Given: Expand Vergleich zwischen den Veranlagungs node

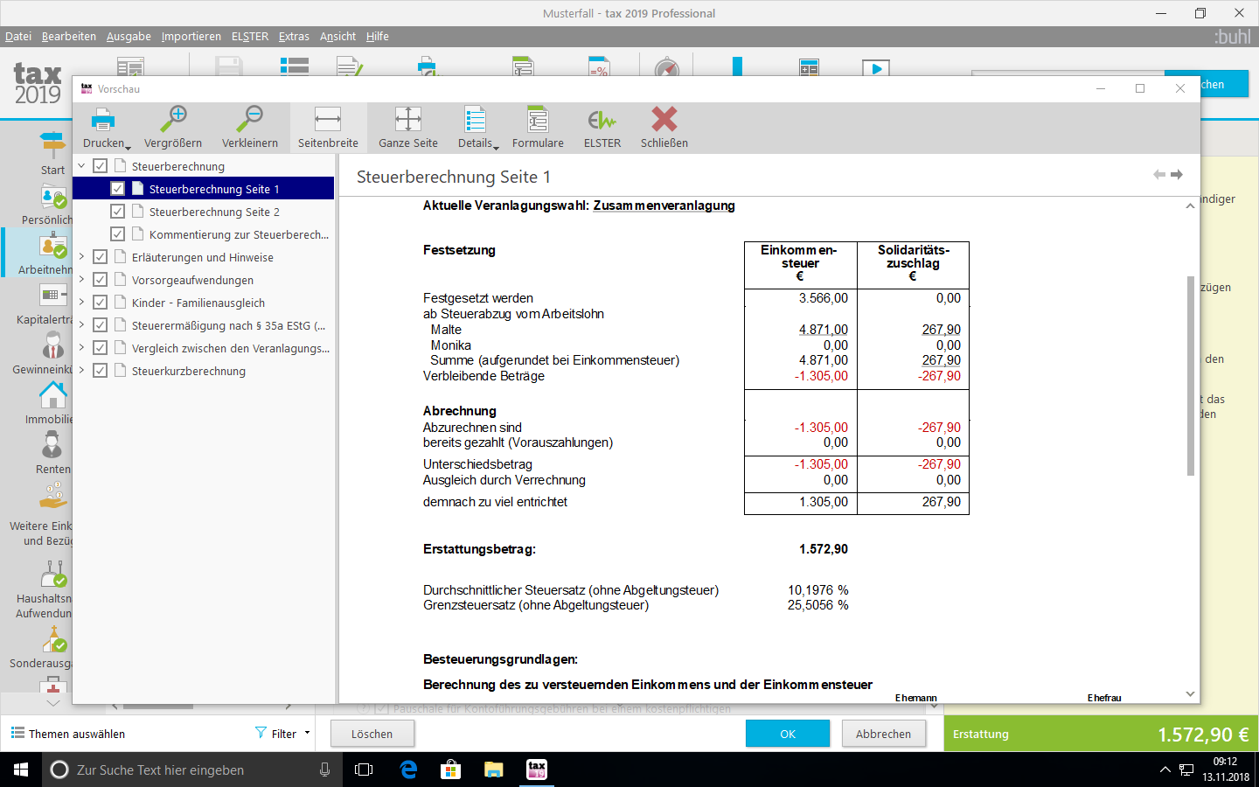Looking at the screenshot, I should pos(81,348).
